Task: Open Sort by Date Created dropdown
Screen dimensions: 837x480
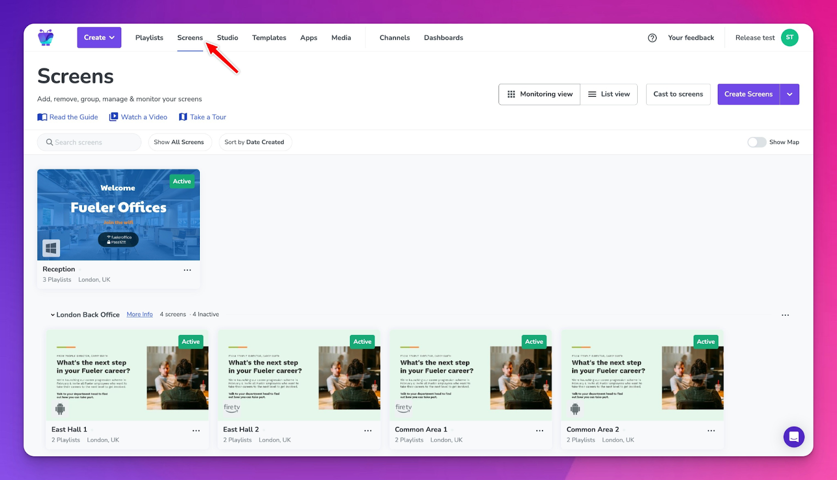Action: point(254,142)
